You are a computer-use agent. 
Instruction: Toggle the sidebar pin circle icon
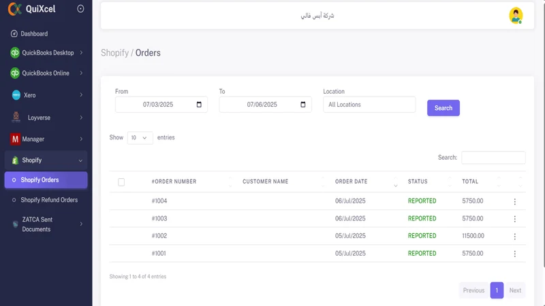80,9
